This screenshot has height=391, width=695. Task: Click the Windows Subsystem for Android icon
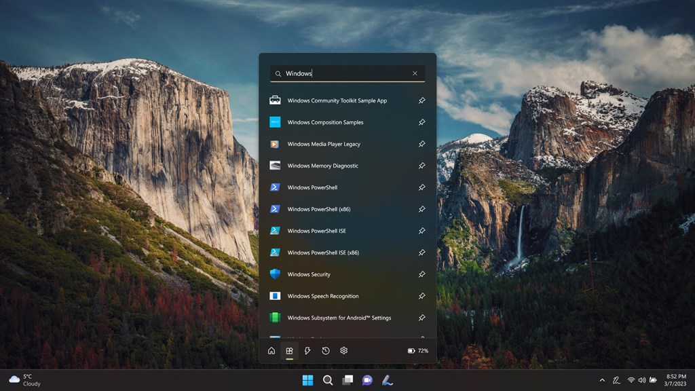pyautogui.click(x=275, y=318)
